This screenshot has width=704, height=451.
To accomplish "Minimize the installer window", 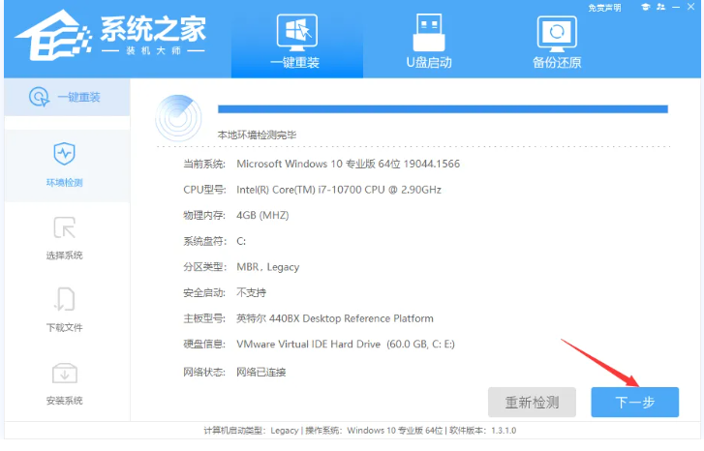I will point(676,7).
